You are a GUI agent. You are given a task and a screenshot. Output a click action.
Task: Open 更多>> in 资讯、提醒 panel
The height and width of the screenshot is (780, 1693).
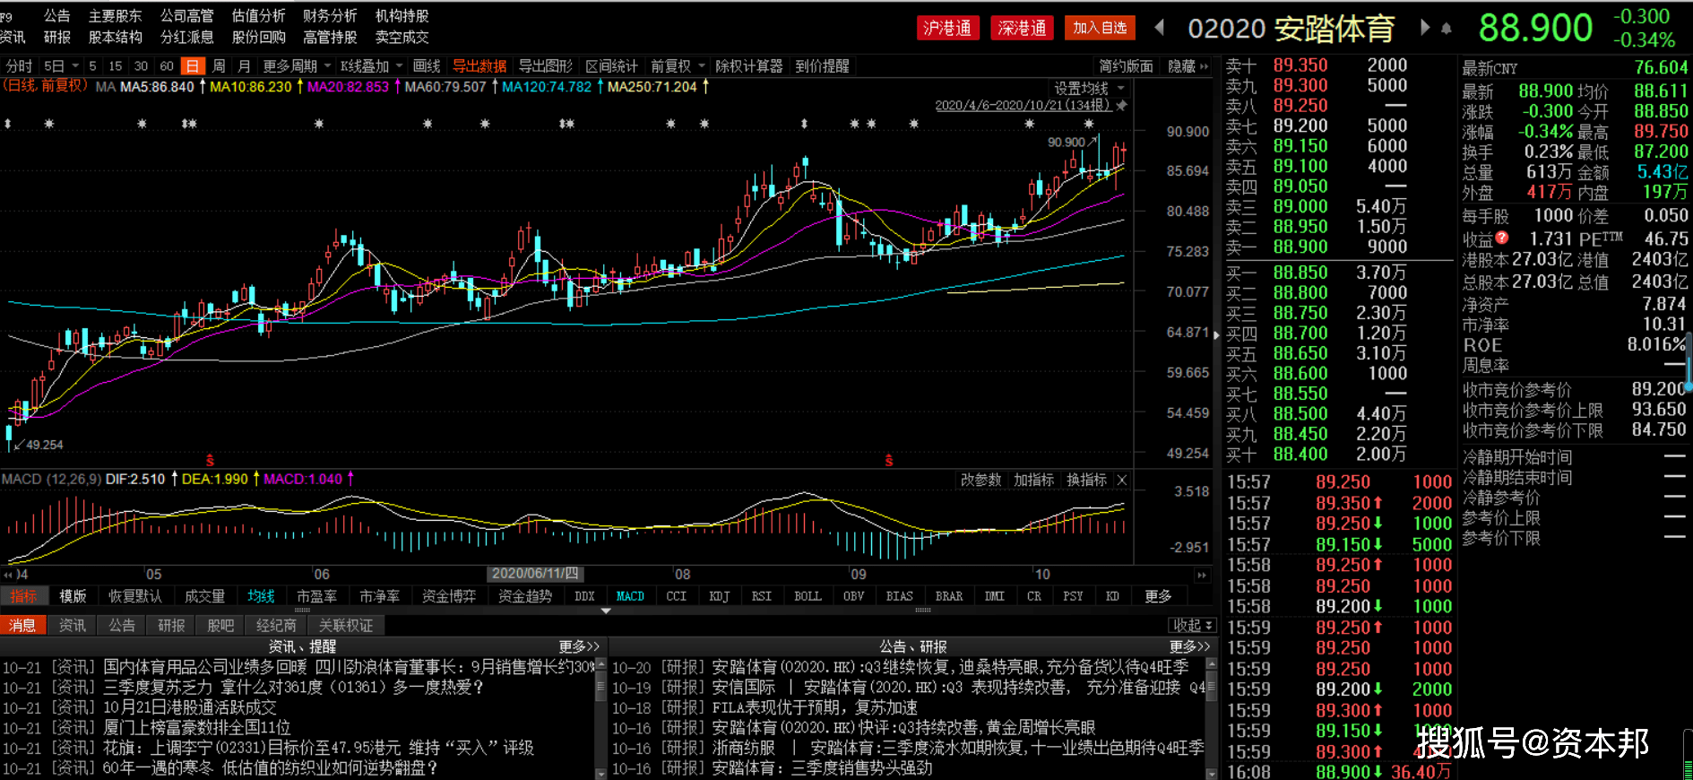(579, 646)
